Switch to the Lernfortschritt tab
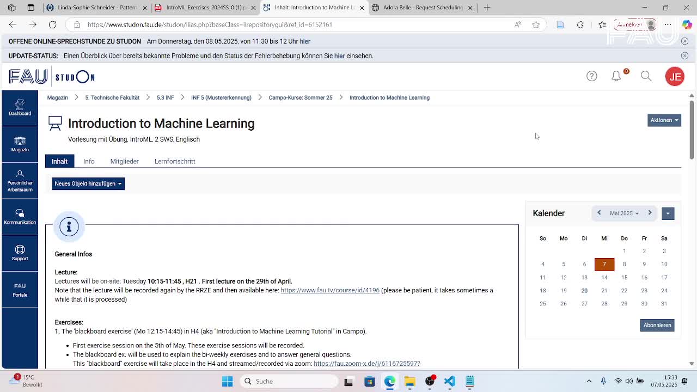This screenshot has width=697, height=392. click(x=175, y=161)
